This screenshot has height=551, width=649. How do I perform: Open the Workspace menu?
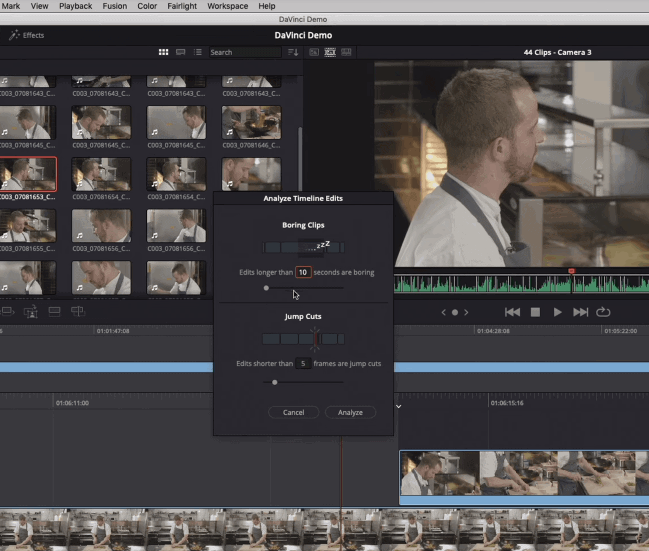(x=228, y=6)
